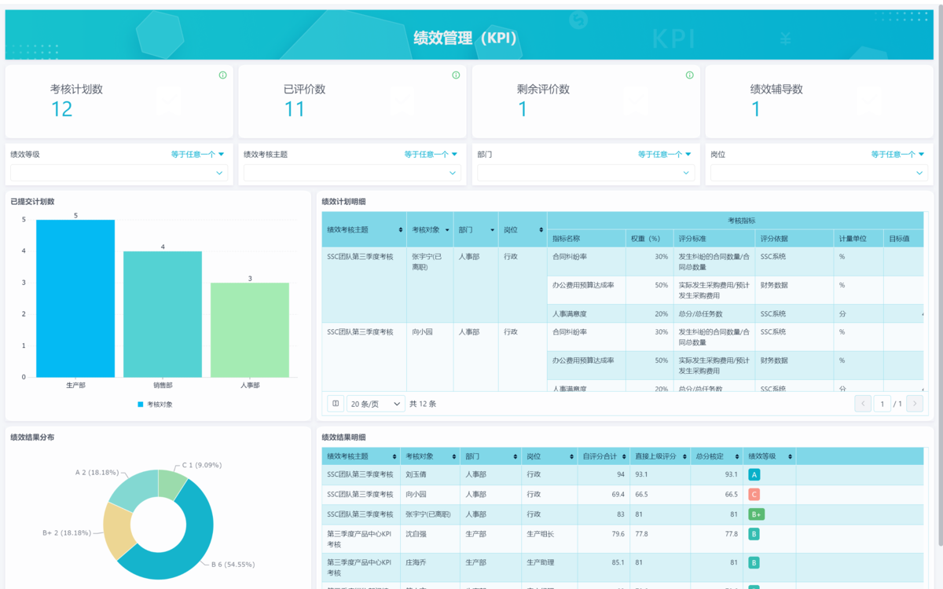
Task: Click previous page arrow in pagination
Action: (863, 404)
